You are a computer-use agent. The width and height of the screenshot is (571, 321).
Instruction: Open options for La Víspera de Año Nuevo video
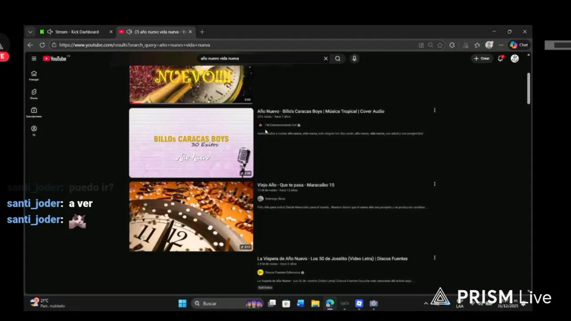pyautogui.click(x=434, y=257)
